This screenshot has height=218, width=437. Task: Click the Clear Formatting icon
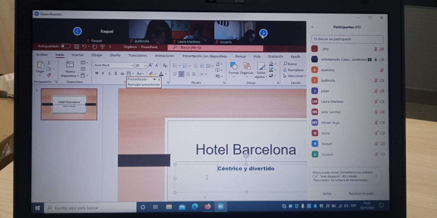click(x=165, y=65)
